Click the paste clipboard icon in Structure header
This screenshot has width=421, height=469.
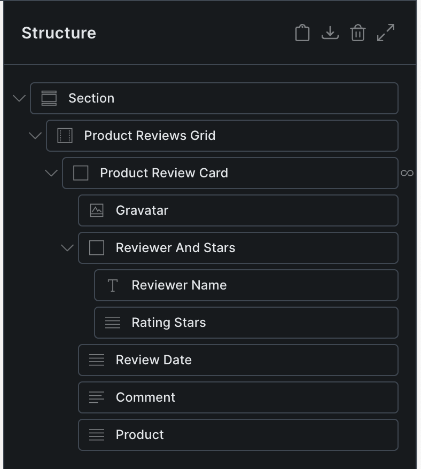coord(302,33)
